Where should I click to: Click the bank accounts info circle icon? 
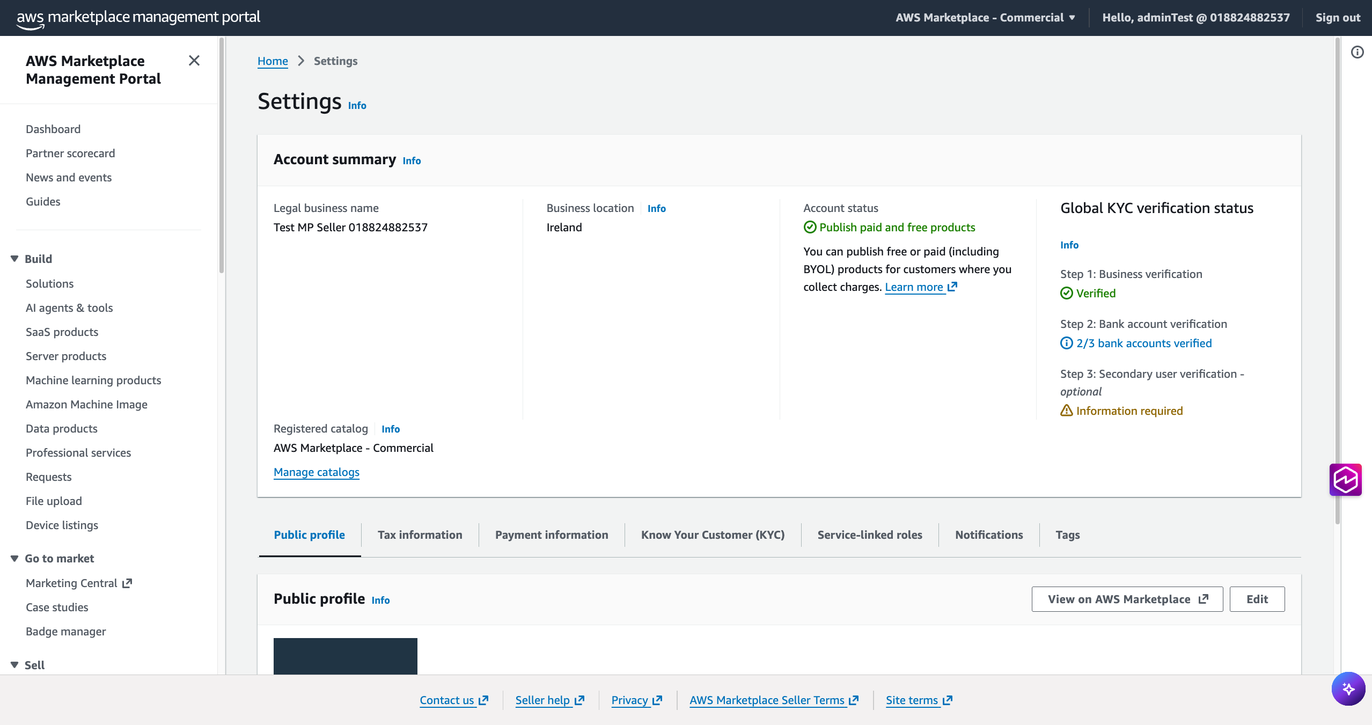coord(1066,343)
